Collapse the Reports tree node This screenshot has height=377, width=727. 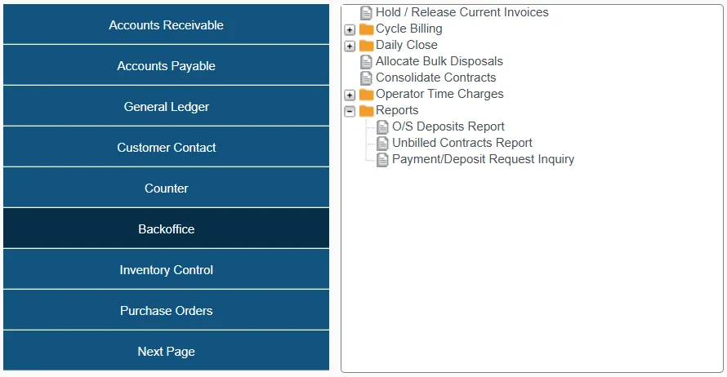(x=350, y=111)
